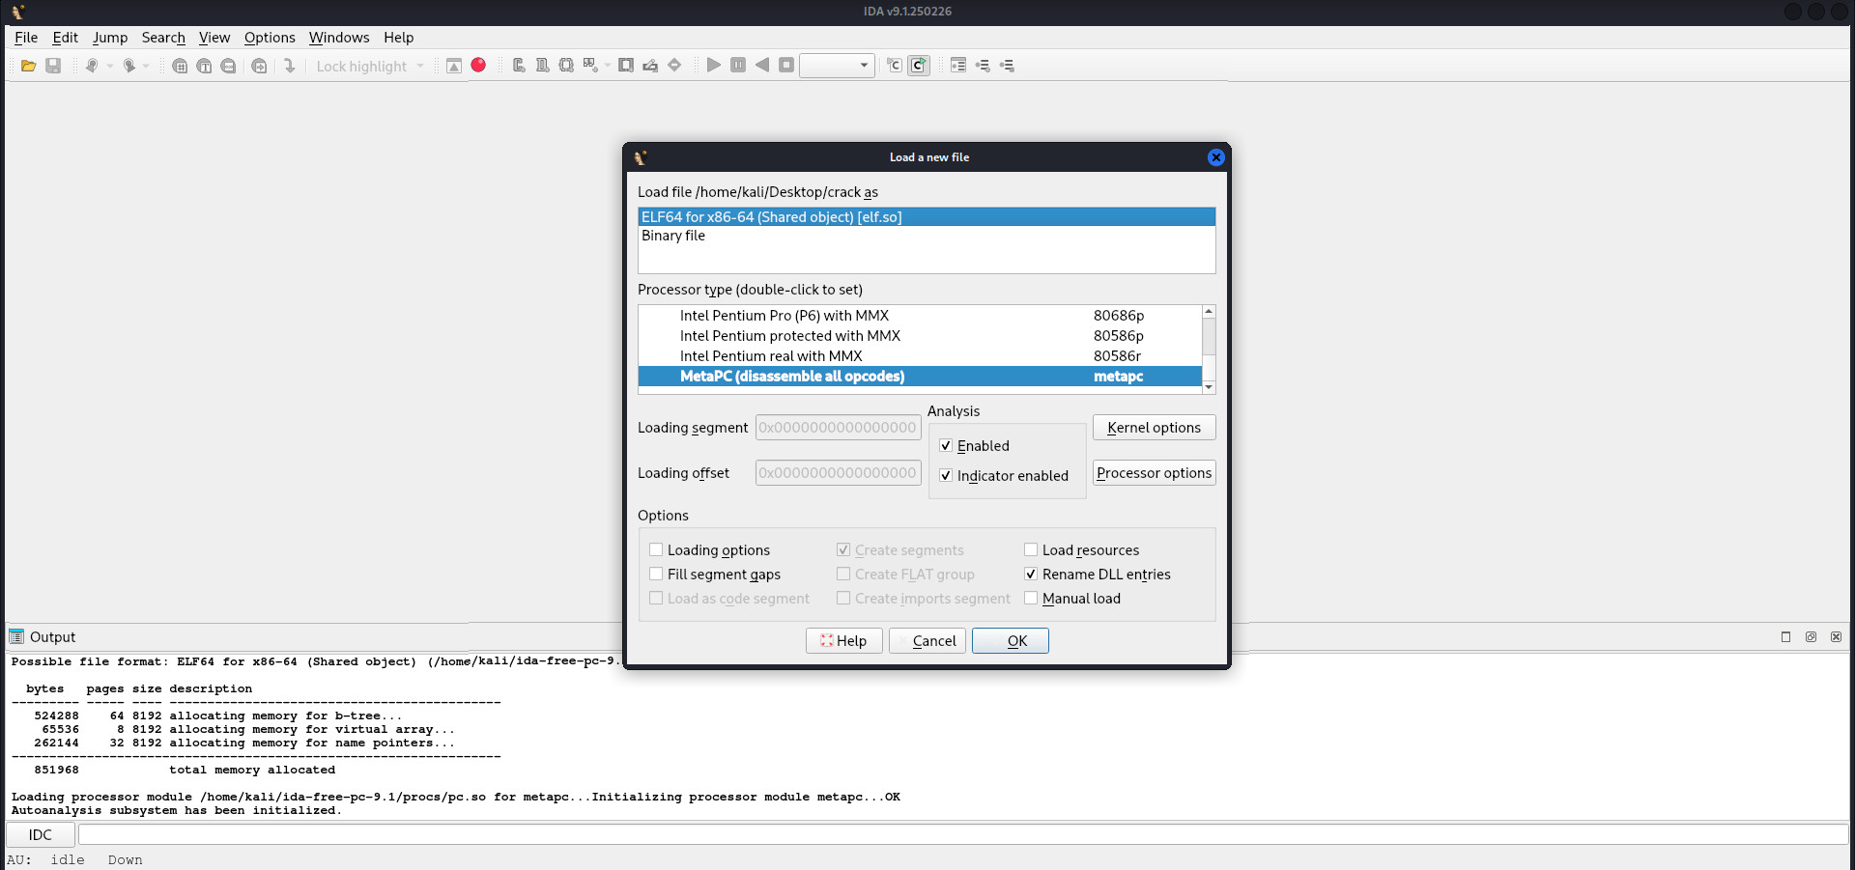1855x870 pixels.
Task: Click the dialog Help button
Action: (x=844, y=640)
